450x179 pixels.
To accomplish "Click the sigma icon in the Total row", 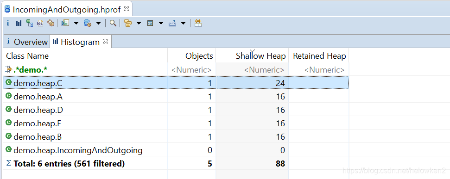I will [x=9, y=163].
